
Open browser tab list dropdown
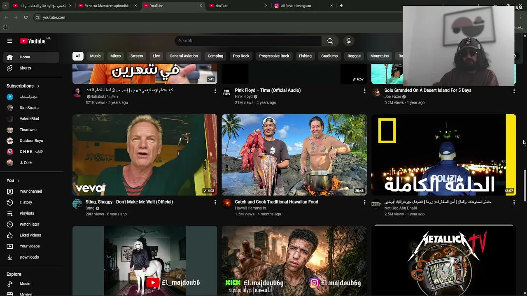pos(5,6)
